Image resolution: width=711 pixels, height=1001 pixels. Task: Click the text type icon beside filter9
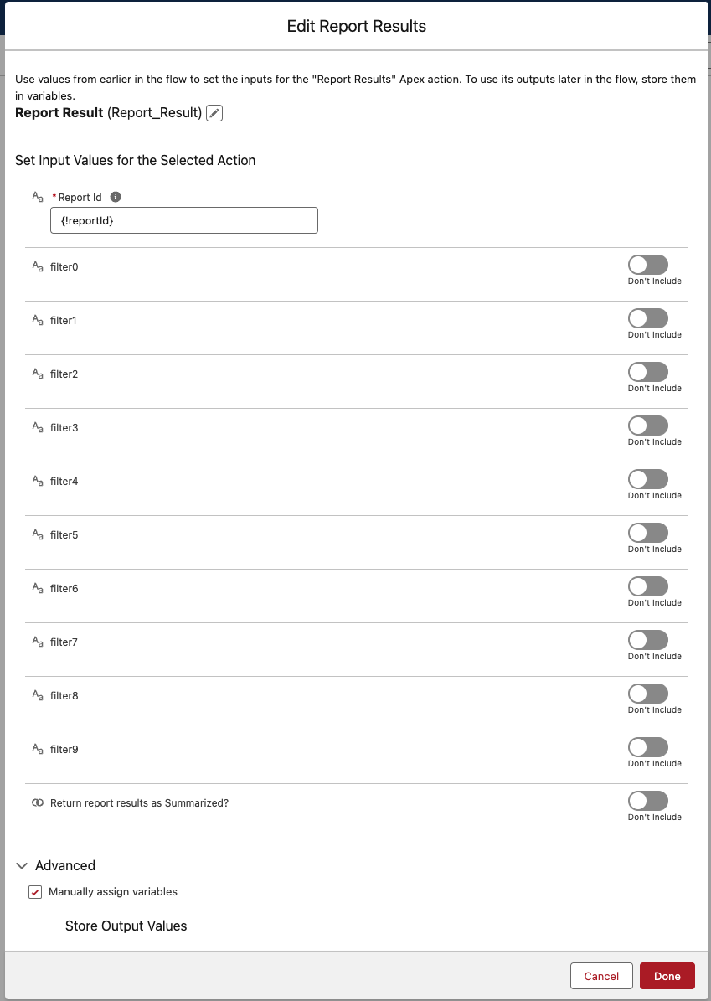[38, 750]
